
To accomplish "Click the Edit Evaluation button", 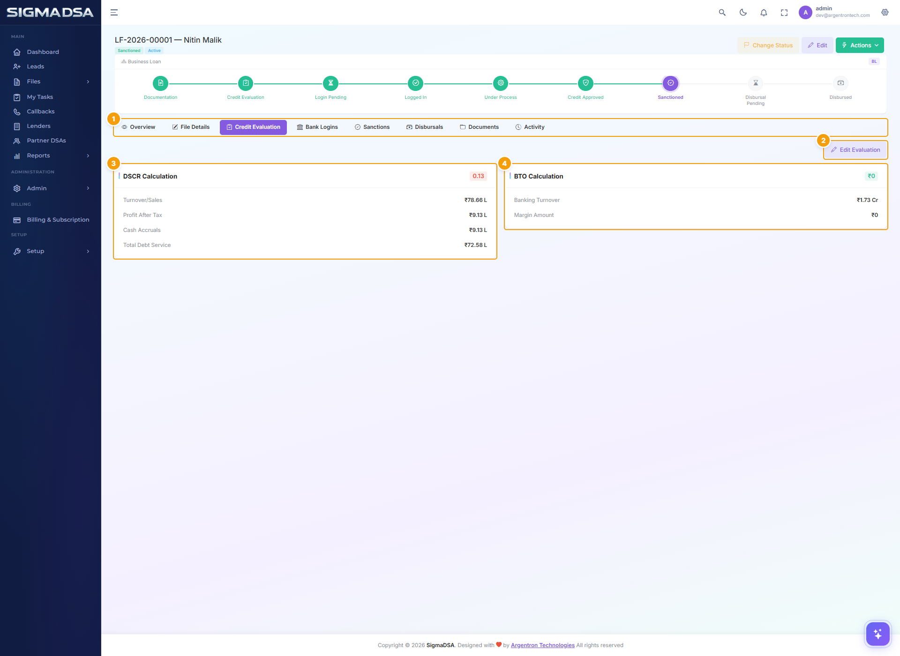I will coord(855,150).
